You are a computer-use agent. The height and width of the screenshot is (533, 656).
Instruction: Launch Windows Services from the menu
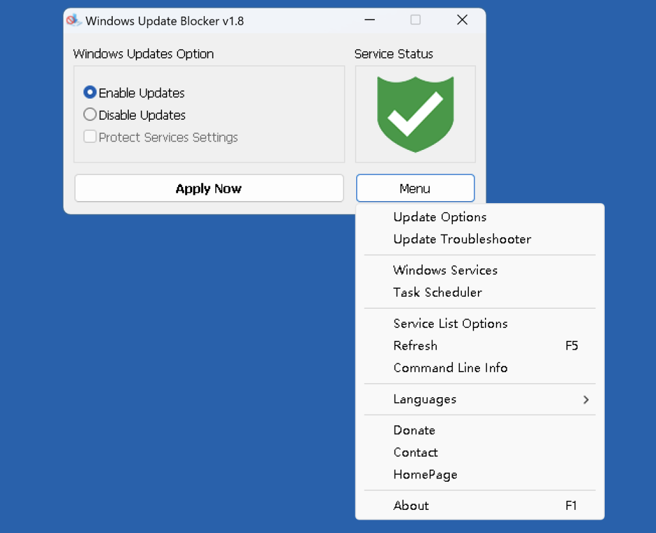[x=479, y=270]
